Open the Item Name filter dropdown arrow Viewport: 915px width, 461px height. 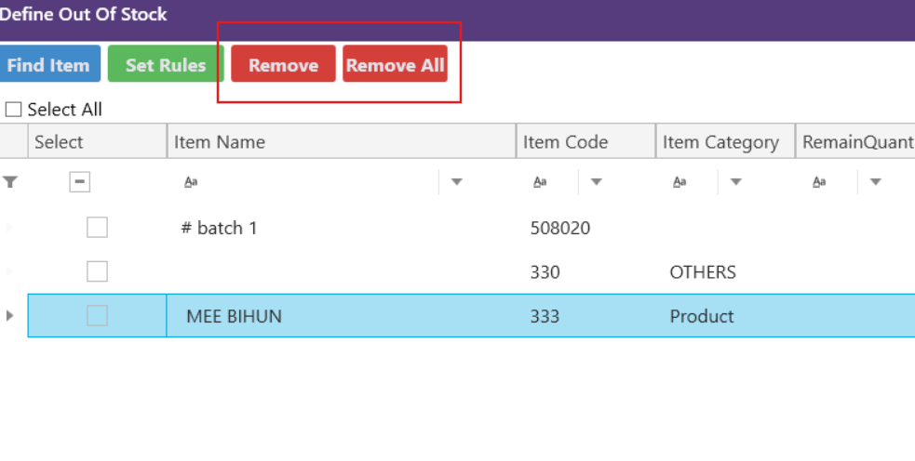[x=456, y=182]
